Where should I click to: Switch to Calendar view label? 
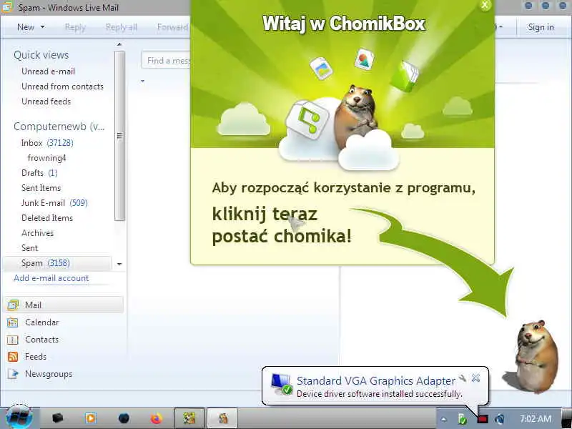tap(41, 322)
